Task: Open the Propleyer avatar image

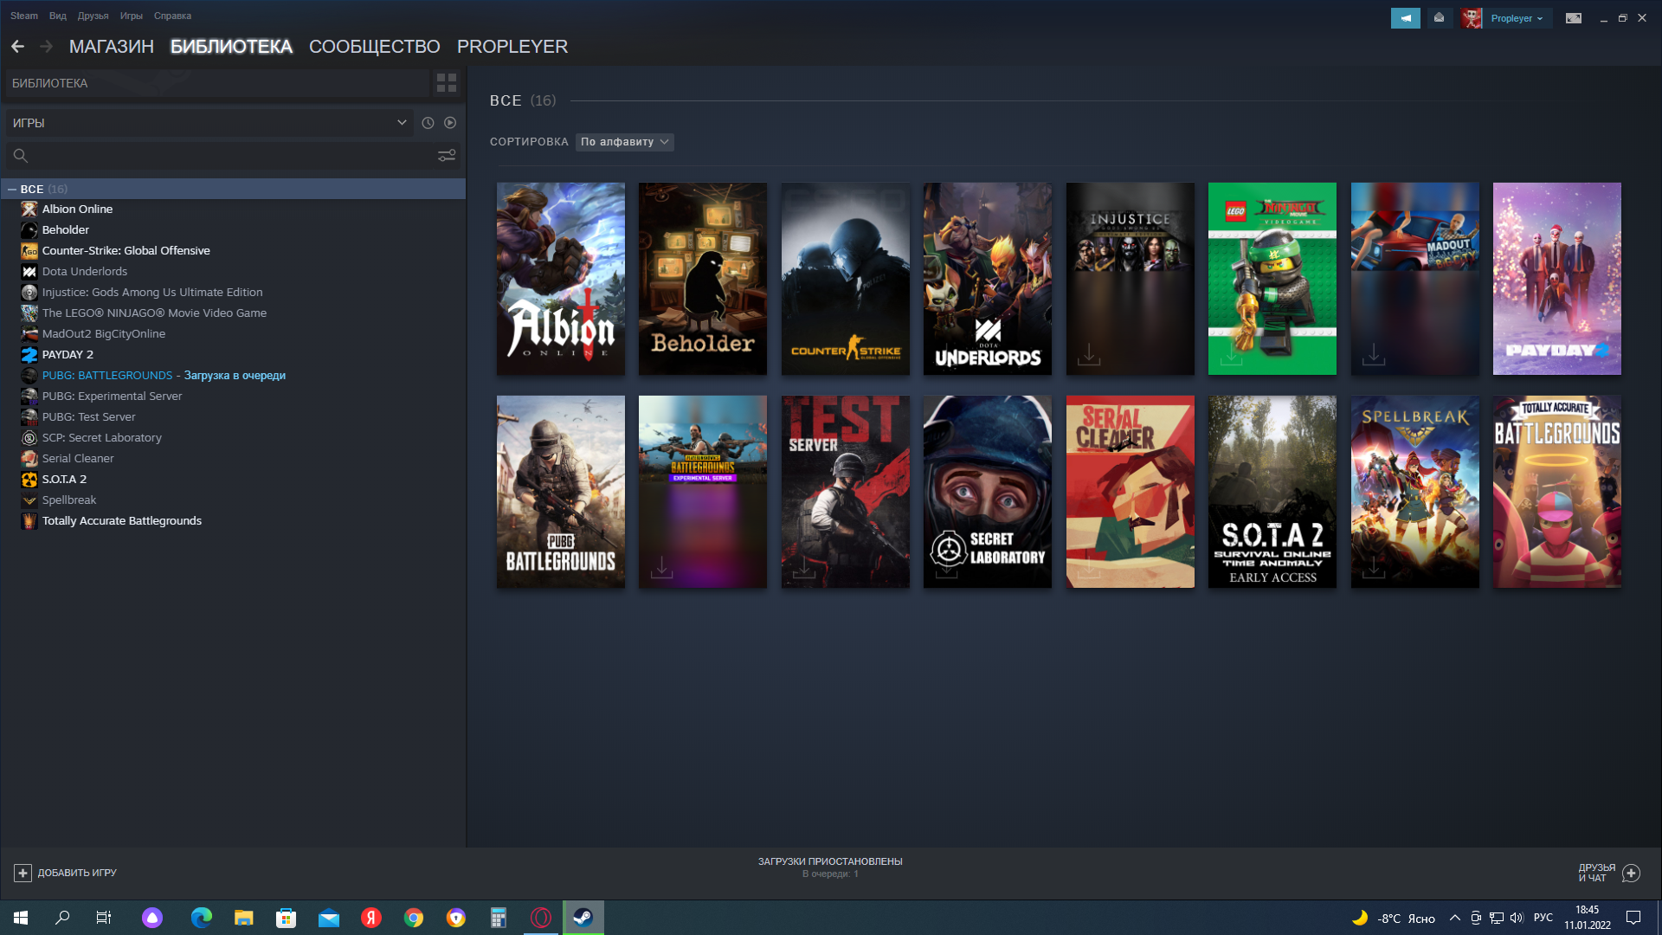Action: [1472, 18]
